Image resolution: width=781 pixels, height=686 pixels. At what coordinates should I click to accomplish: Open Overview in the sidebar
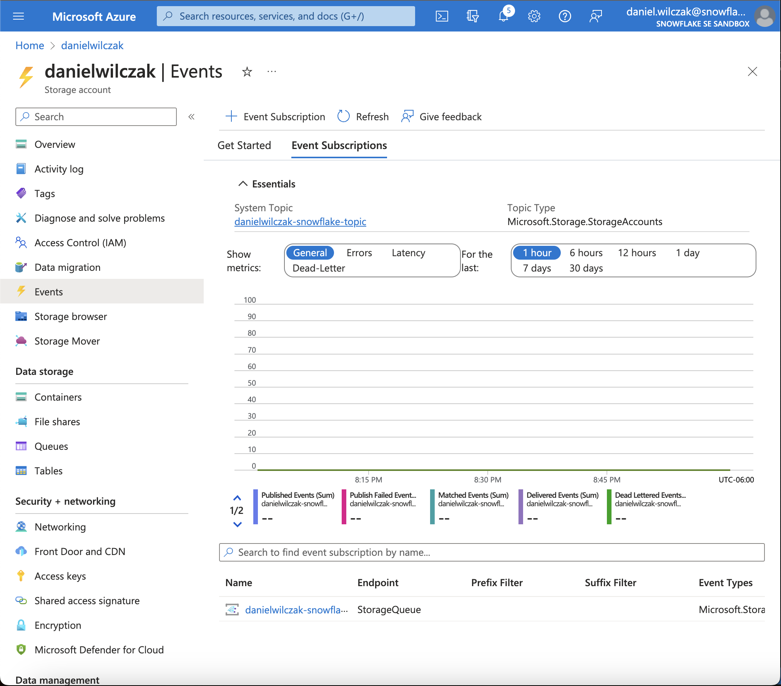point(55,144)
